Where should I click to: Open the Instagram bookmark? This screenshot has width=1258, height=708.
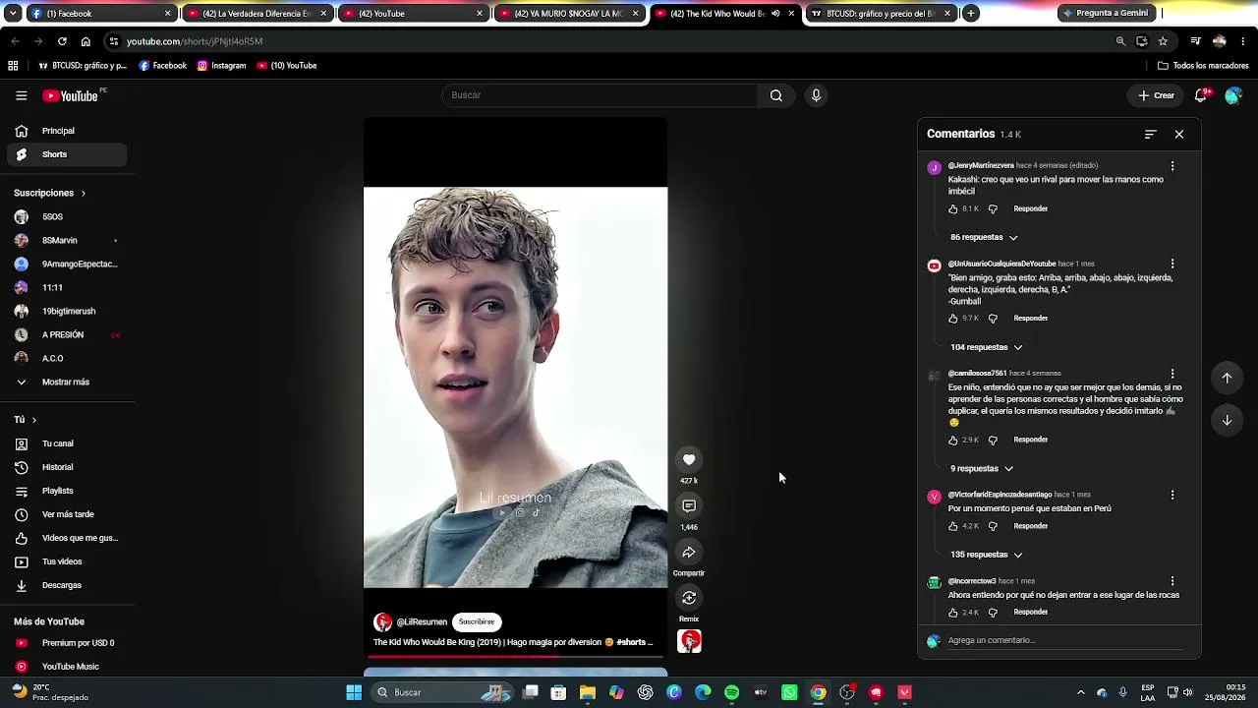221,66
